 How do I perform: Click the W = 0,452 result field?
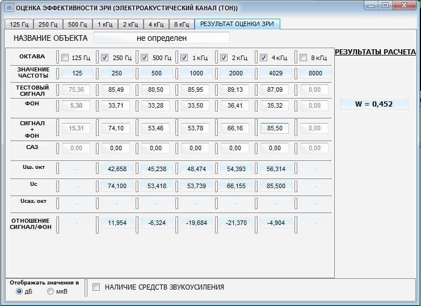click(374, 104)
